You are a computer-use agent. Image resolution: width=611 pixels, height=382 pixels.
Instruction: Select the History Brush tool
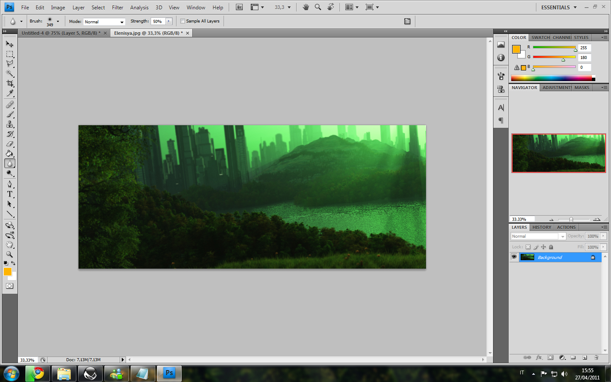(10, 134)
